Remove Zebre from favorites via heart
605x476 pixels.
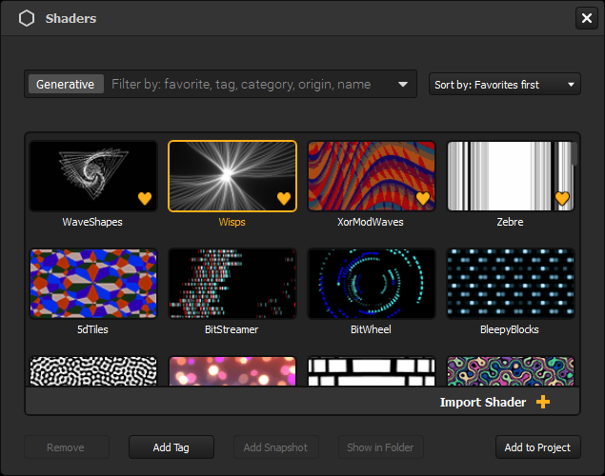click(x=562, y=199)
